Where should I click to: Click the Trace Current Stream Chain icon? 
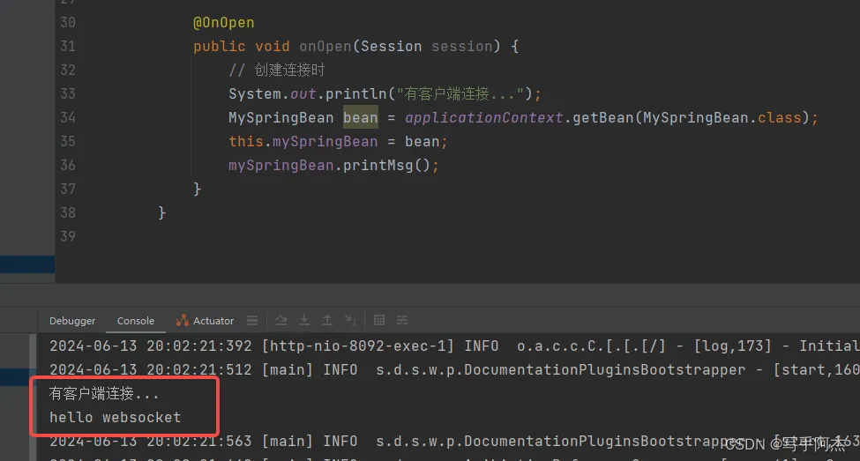[402, 320]
